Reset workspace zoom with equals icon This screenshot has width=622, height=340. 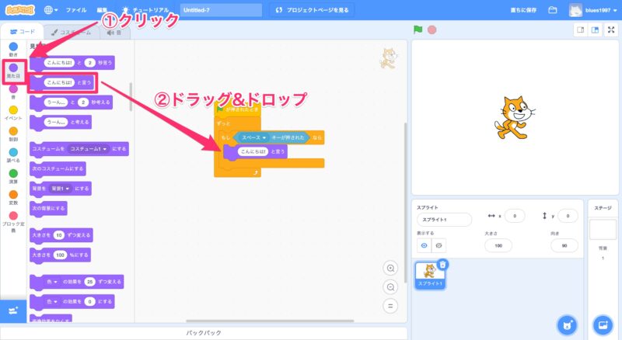[x=391, y=305]
